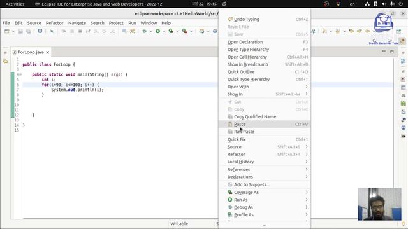Open the Project menu

coord(116,23)
